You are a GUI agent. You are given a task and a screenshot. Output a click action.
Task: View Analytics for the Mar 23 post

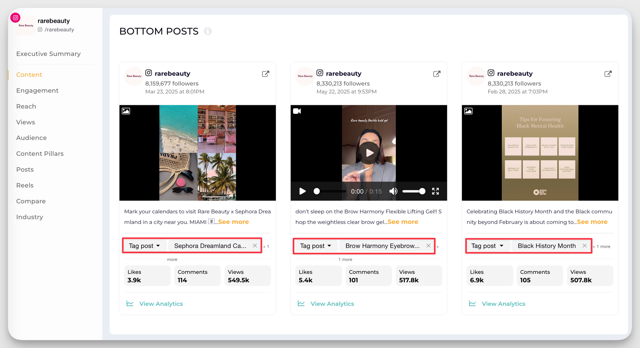(161, 304)
